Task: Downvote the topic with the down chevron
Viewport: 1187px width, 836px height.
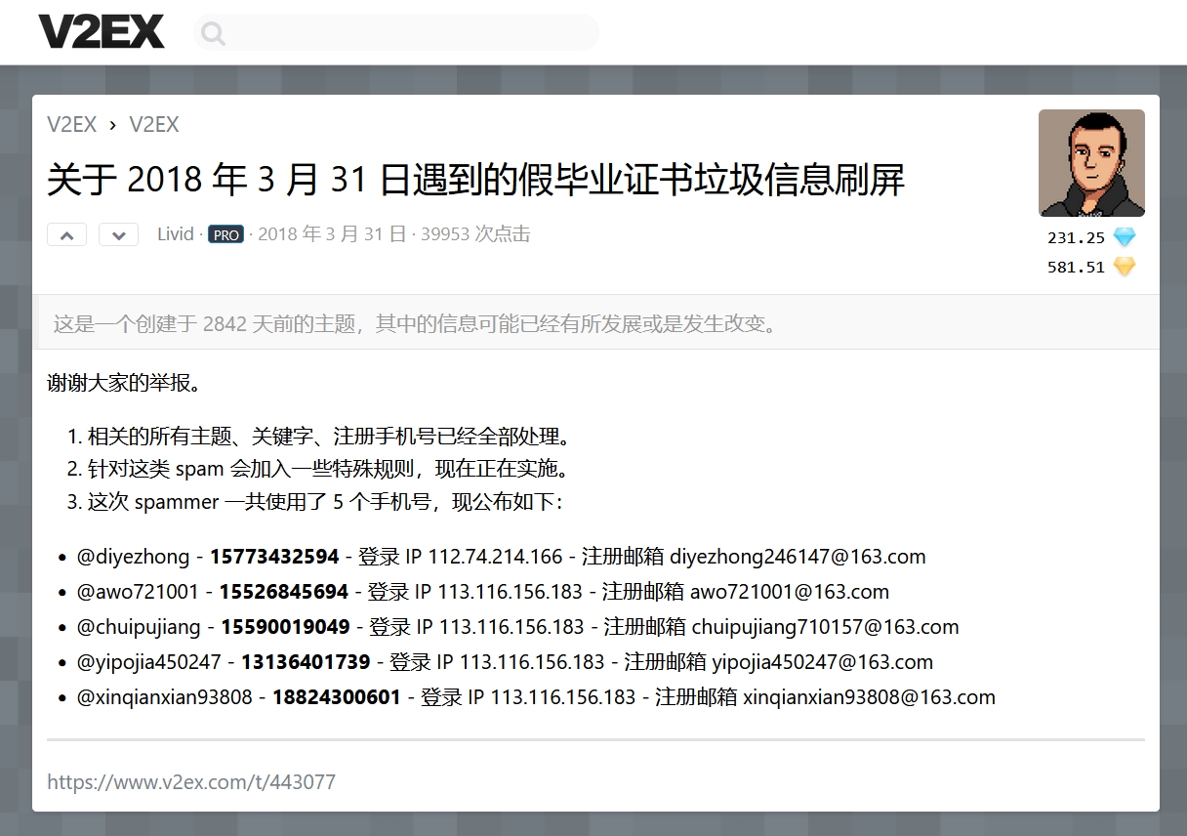Action: 118,234
